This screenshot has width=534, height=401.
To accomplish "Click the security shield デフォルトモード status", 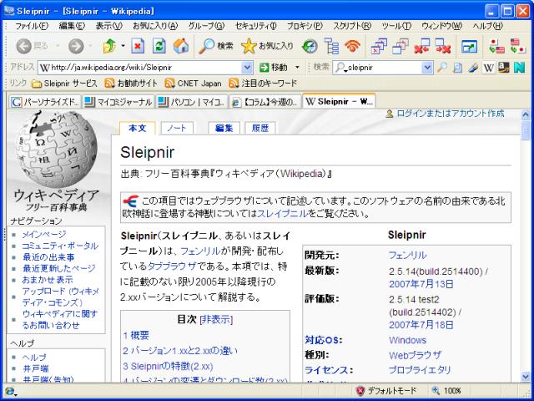I will point(386,391).
